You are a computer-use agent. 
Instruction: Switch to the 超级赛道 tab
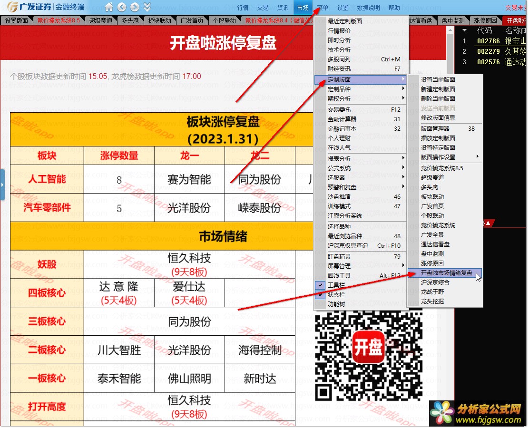pos(101,20)
